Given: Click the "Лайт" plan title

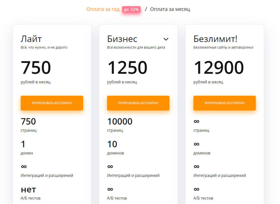Looking at the screenshot, I should (x=31, y=39).
